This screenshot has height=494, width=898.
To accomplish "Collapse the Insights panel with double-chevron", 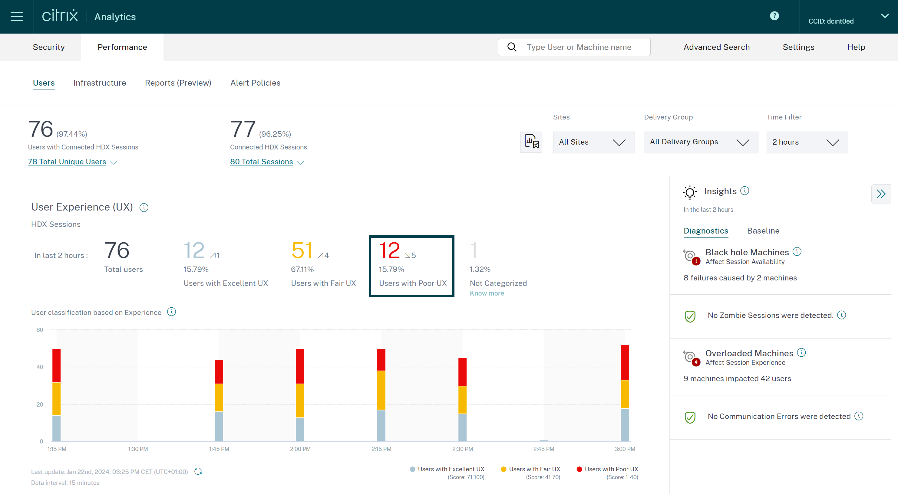I will tap(880, 194).
